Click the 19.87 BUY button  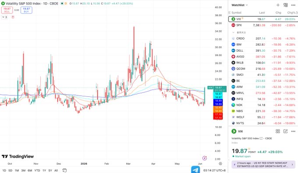click(x=26, y=10)
